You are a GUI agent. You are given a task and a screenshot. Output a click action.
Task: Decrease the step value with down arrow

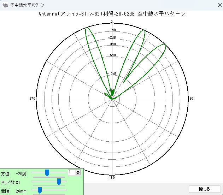point(78,174)
